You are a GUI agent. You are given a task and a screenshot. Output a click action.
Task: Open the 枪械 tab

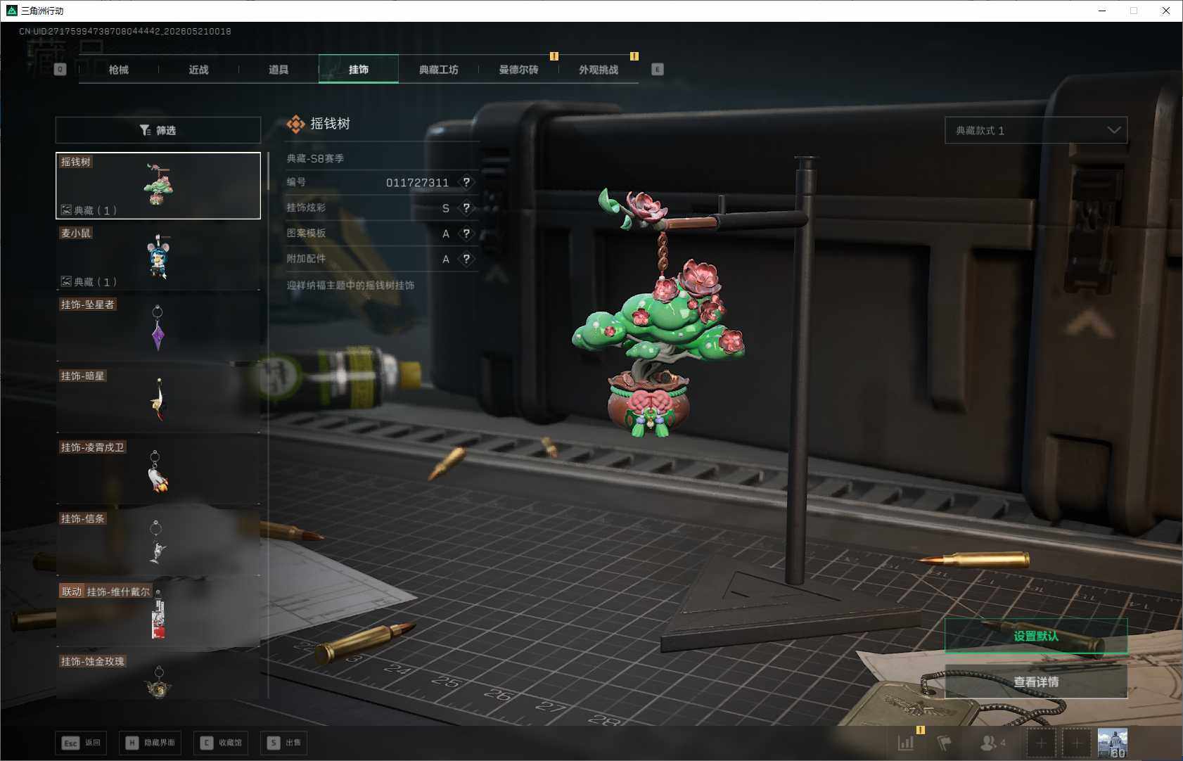coord(119,70)
